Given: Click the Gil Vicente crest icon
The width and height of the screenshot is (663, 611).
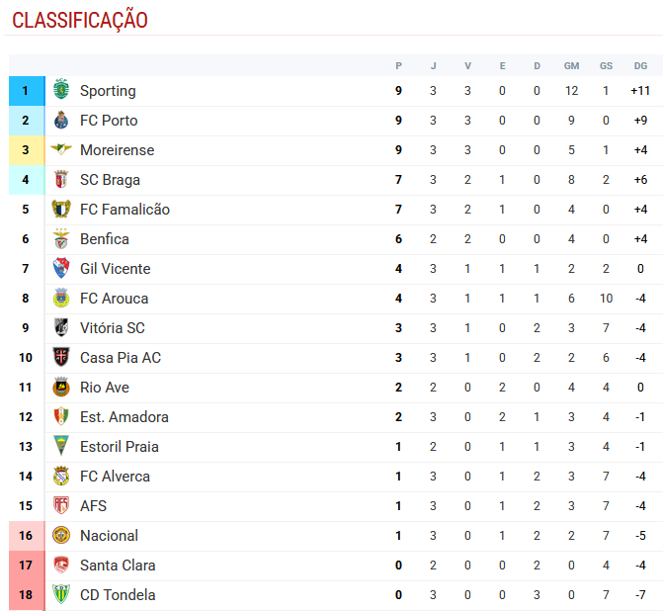Looking at the screenshot, I should (x=61, y=268).
